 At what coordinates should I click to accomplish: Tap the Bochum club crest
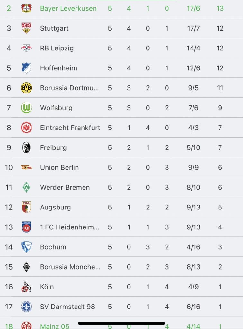click(x=26, y=247)
